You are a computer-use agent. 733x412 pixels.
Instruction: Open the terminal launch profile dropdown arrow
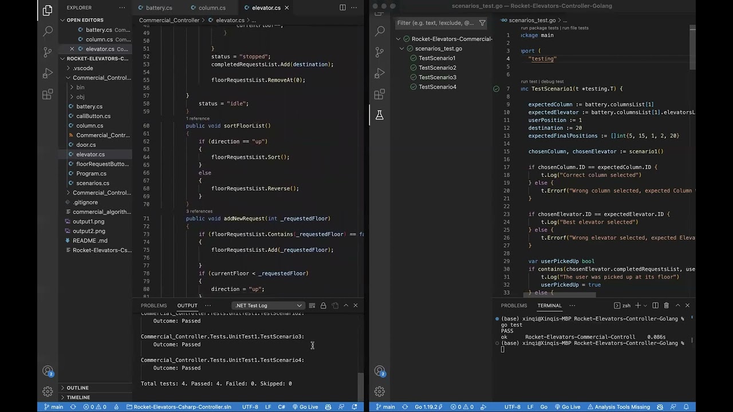pos(645,306)
